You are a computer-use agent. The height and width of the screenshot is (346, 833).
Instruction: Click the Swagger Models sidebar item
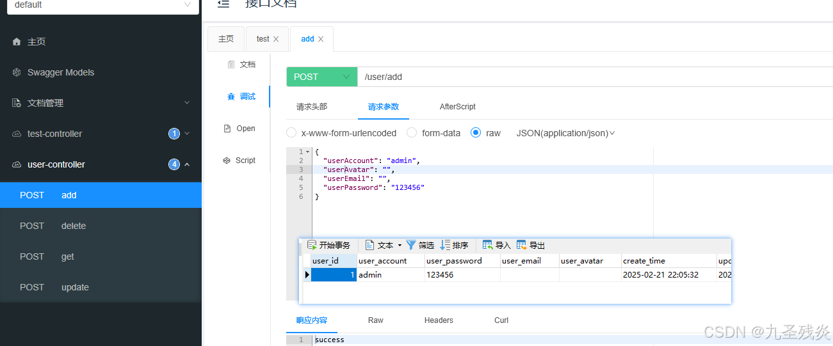[101, 72]
